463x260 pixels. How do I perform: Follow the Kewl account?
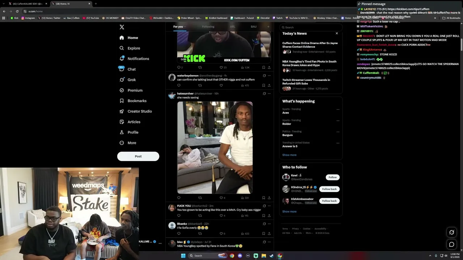(332, 177)
